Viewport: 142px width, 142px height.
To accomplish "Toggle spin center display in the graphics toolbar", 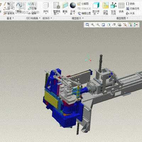I will (x=136, y=25).
